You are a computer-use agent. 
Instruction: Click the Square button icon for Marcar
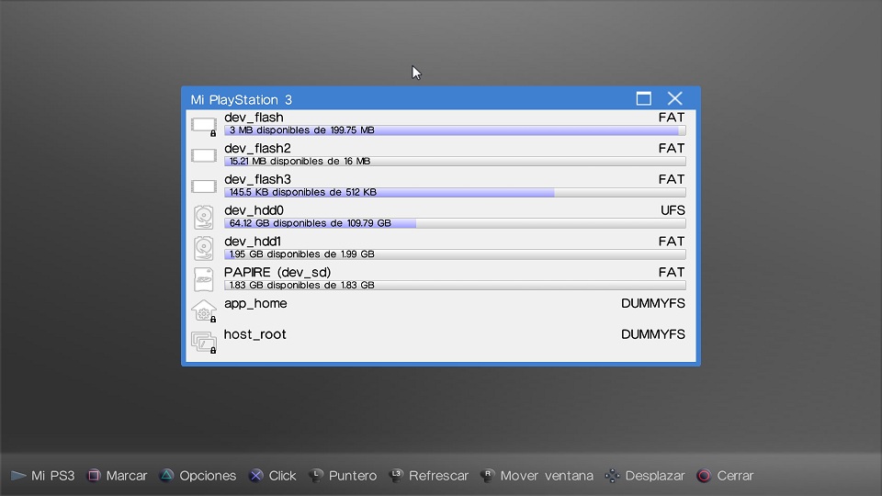94,476
